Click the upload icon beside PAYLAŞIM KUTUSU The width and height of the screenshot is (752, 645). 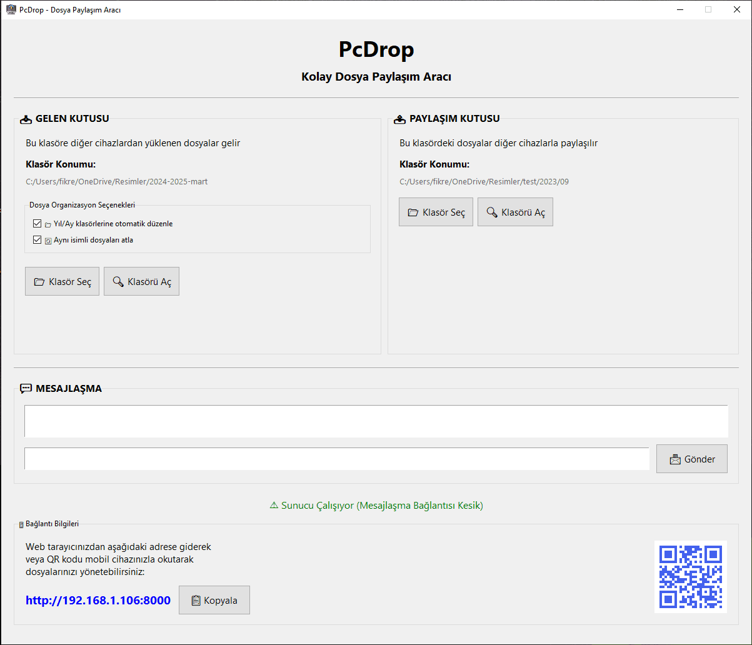click(399, 119)
